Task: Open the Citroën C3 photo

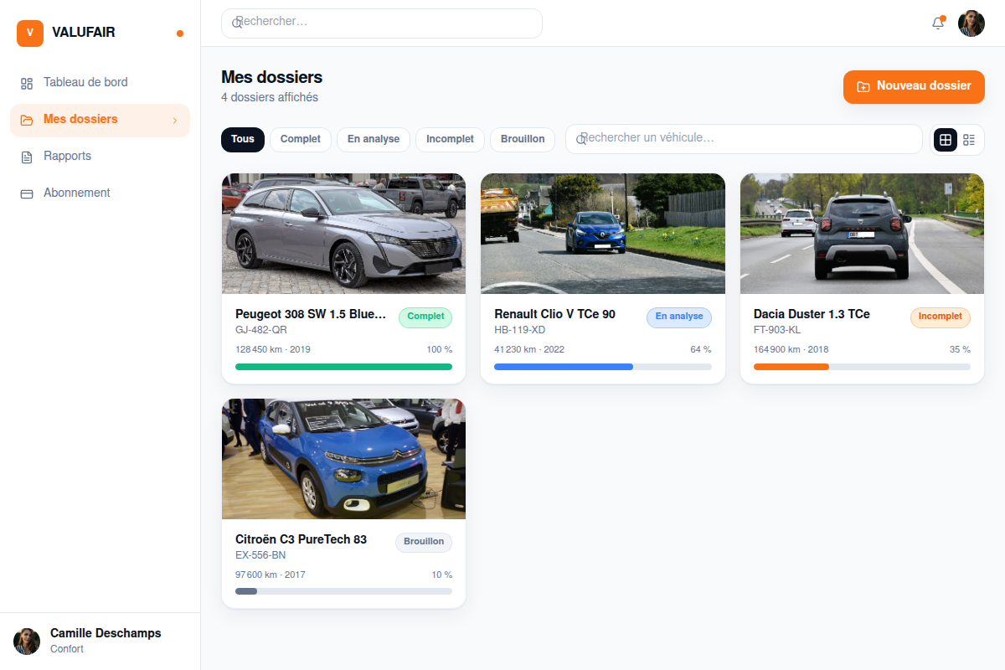Action: pos(343,459)
